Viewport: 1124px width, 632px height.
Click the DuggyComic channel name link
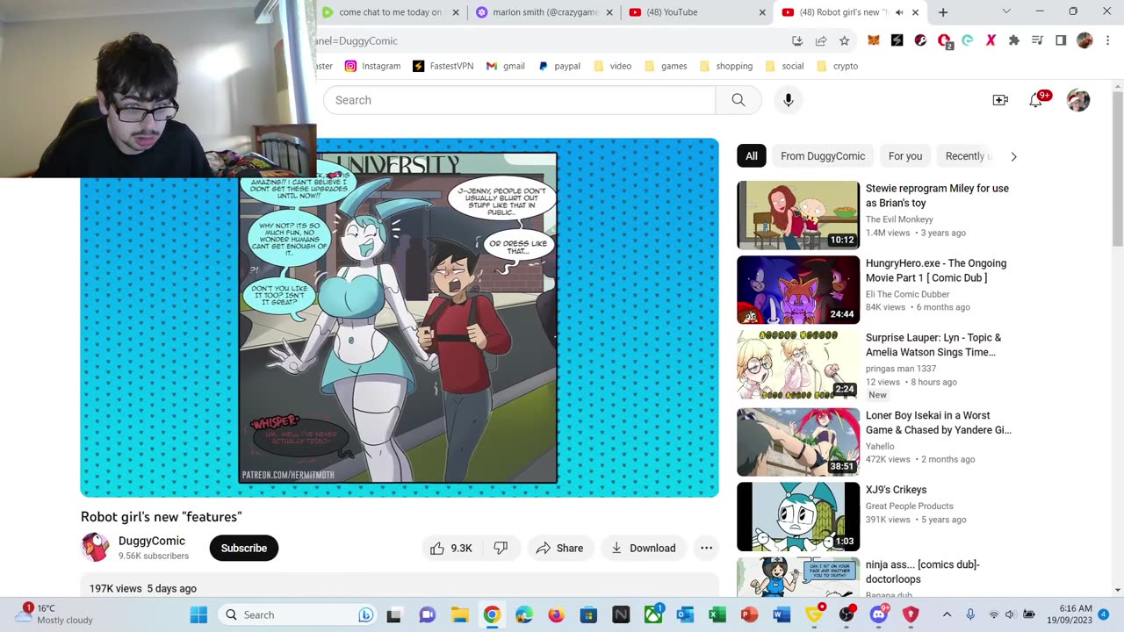[152, 541]
